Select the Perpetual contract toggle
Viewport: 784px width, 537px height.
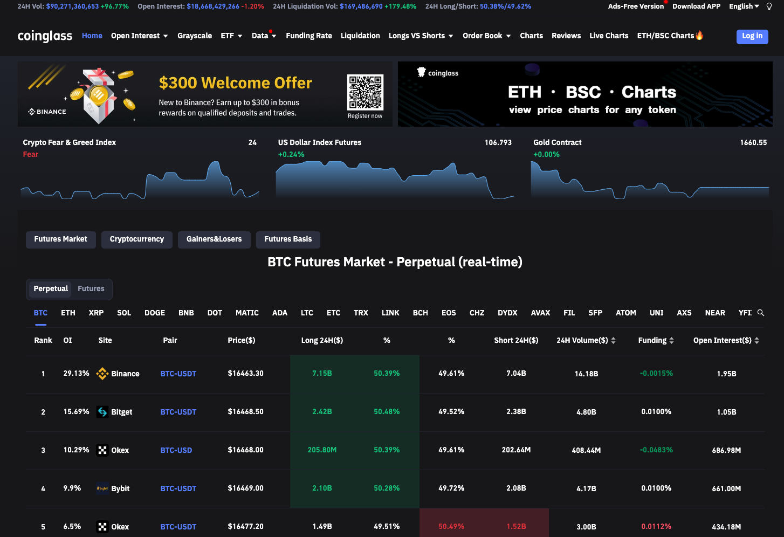(x=51, y=289)
